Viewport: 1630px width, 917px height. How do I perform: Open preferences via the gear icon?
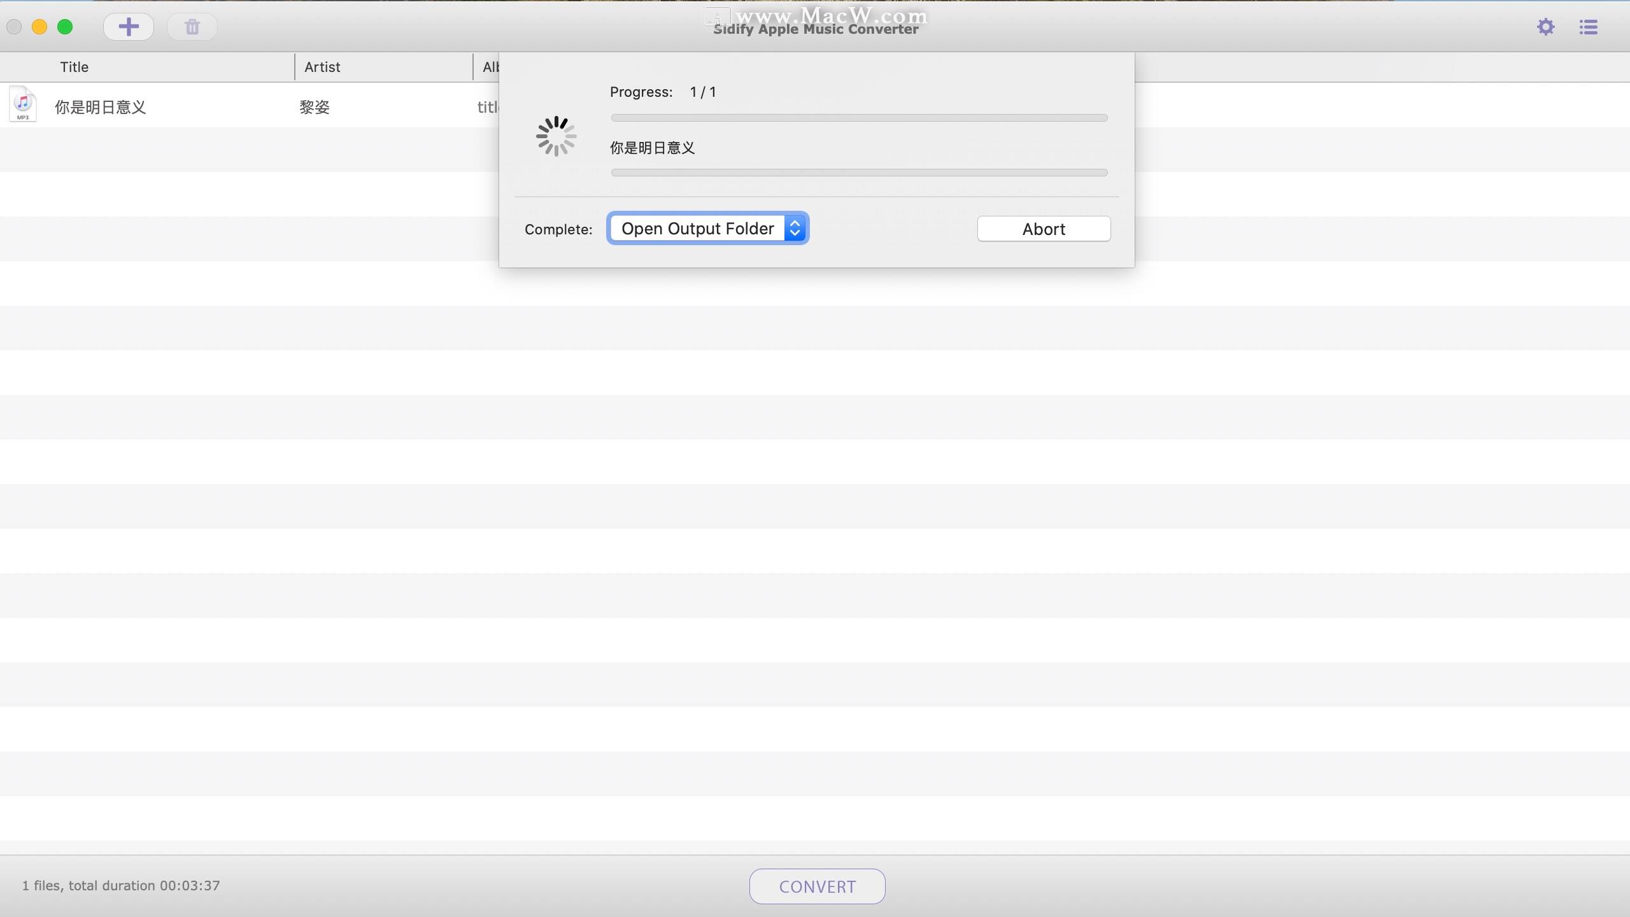pos(1546,27)
